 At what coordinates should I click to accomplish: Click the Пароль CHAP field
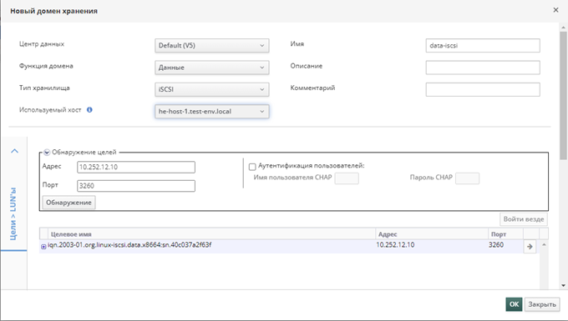coord(467,178)
